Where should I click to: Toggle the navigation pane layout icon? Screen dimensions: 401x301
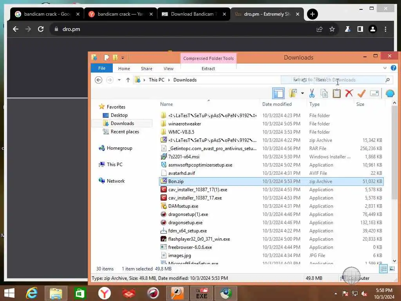278,93
